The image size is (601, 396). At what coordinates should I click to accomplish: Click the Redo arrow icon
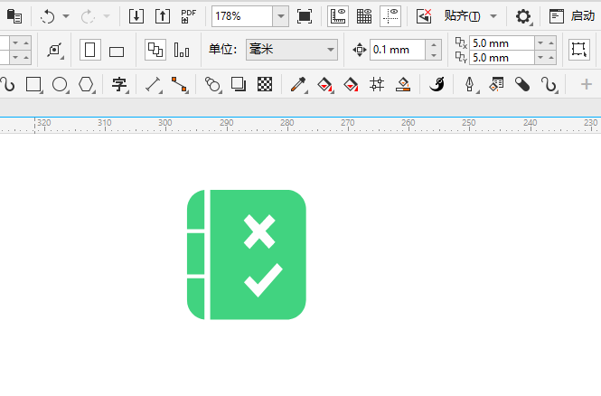(88, 16)
